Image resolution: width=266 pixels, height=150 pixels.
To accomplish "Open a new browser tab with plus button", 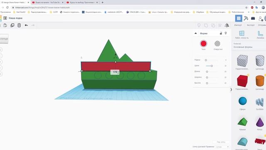I will [103, 2].
